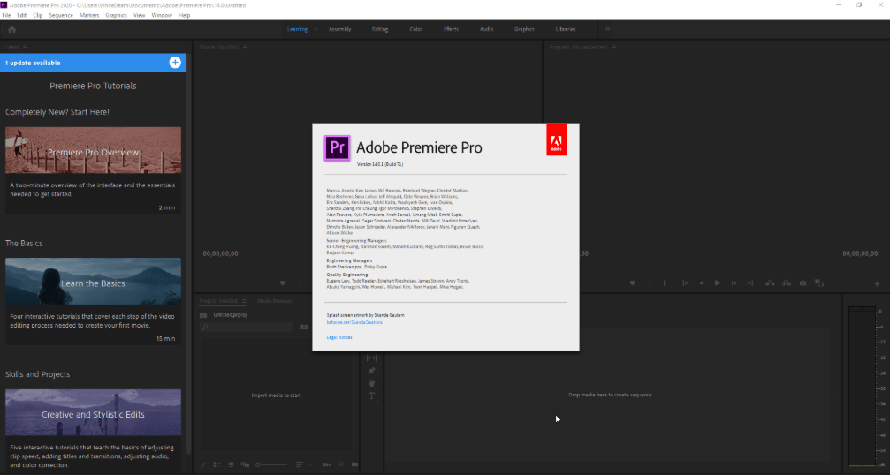This screenshot has height=475, width=890.
Task: Click the audio meter level bar
Action: tap(862, 387)
